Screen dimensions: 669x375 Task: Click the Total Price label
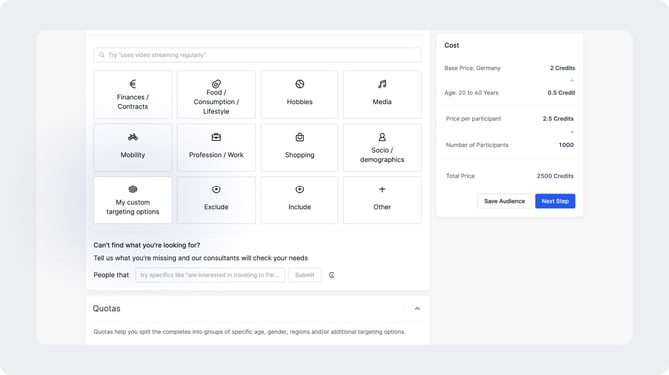click(x=460, y=176)
